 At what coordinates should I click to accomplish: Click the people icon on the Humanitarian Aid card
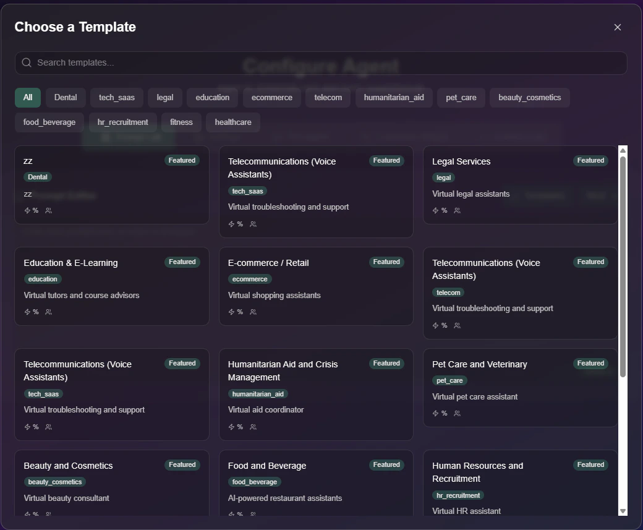click(253, 427)
